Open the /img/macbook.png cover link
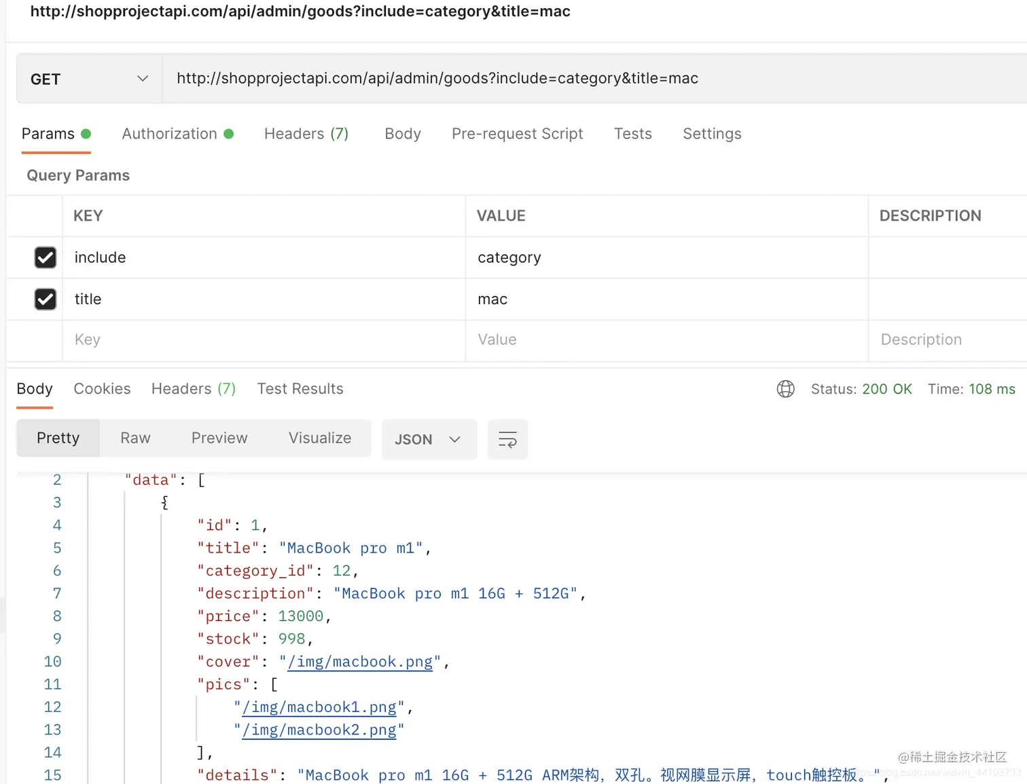 360,662
